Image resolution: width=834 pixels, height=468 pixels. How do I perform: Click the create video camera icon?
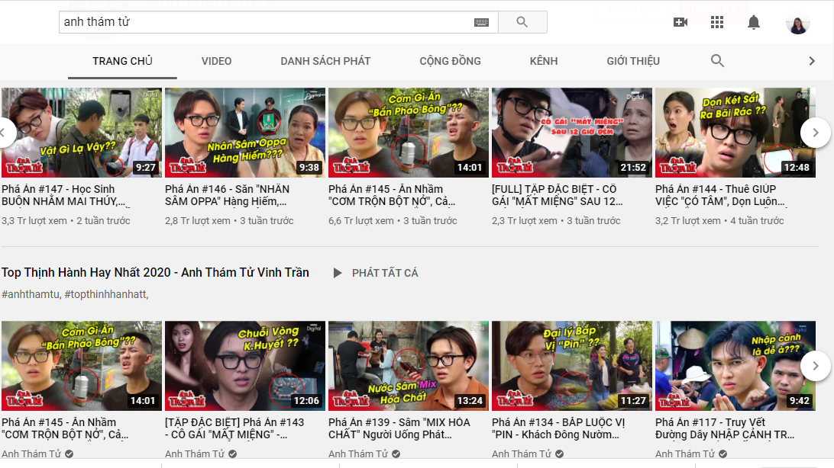click(680, 22)
